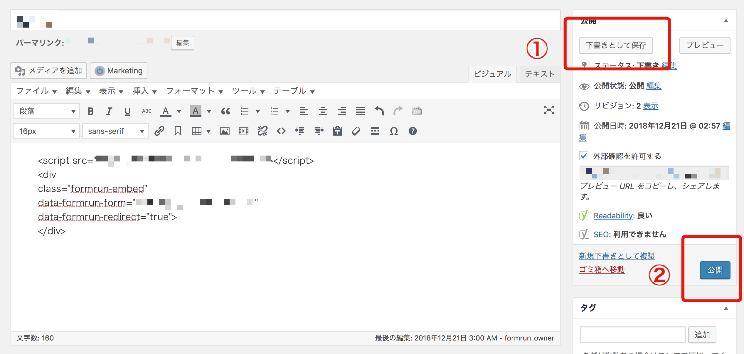Open the ツール menu
Screen dimensions: 744x354
248,91
